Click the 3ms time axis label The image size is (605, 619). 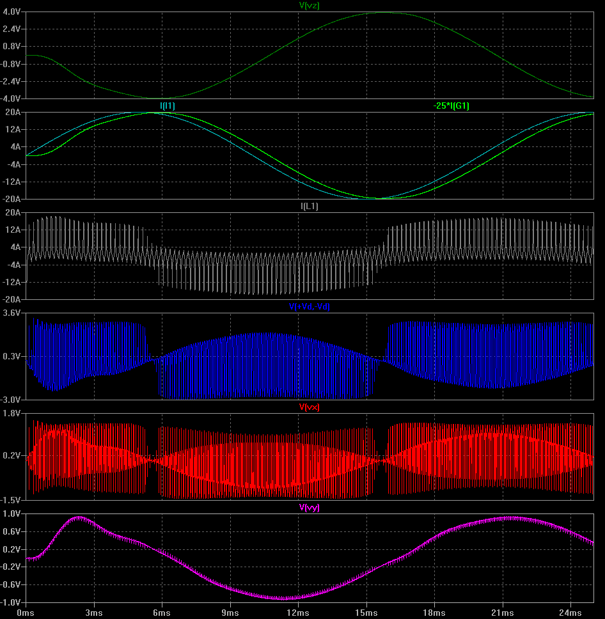(x=94, y=613)
